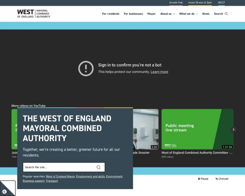The image size is (245, 196).
Task: Pause the background video
Action: [x=203, y=179]
